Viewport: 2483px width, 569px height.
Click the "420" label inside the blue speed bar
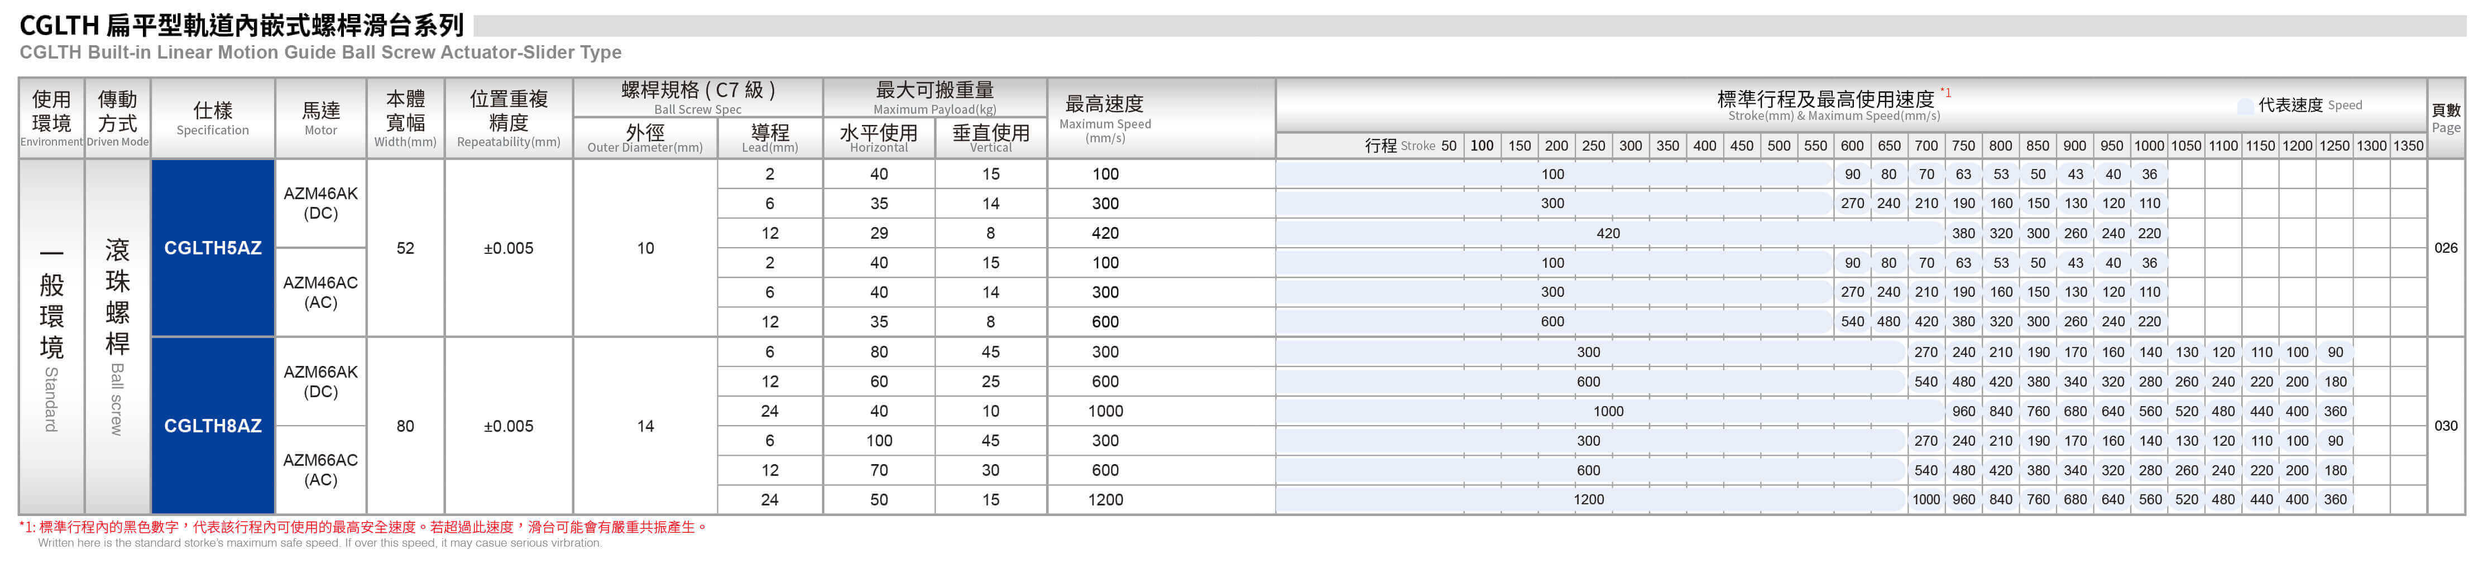pyautogui.click(x=1609, y=233)
